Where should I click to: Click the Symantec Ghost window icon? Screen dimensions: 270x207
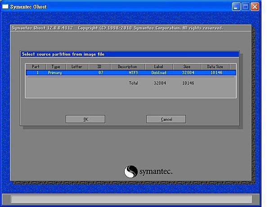[x=5, y=7]
